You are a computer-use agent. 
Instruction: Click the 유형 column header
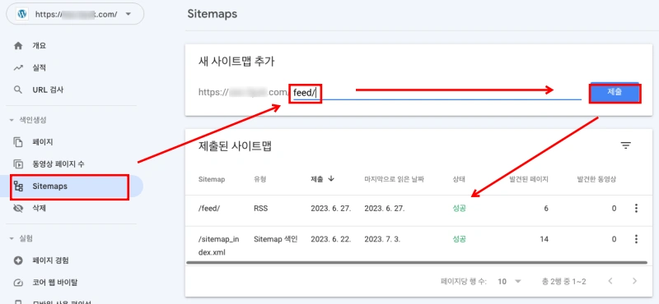point(260,179)
